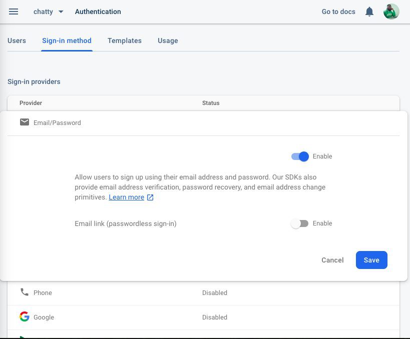
Task: Click the Email/Password envelope icon
Action: coord(25,122)
